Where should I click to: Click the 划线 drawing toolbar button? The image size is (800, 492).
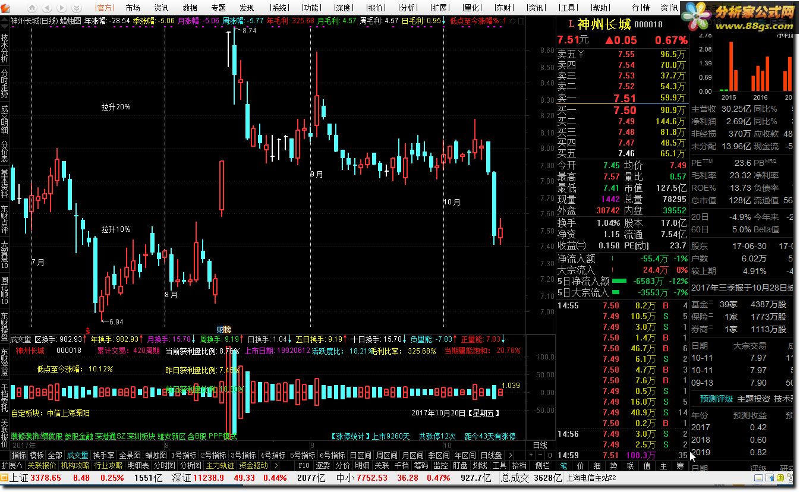pos(480,465)
